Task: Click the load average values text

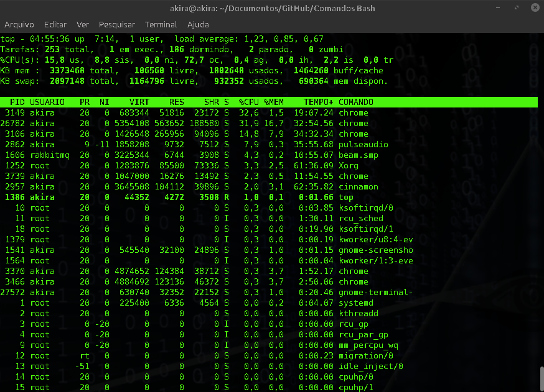Action: tap(284, 39)
